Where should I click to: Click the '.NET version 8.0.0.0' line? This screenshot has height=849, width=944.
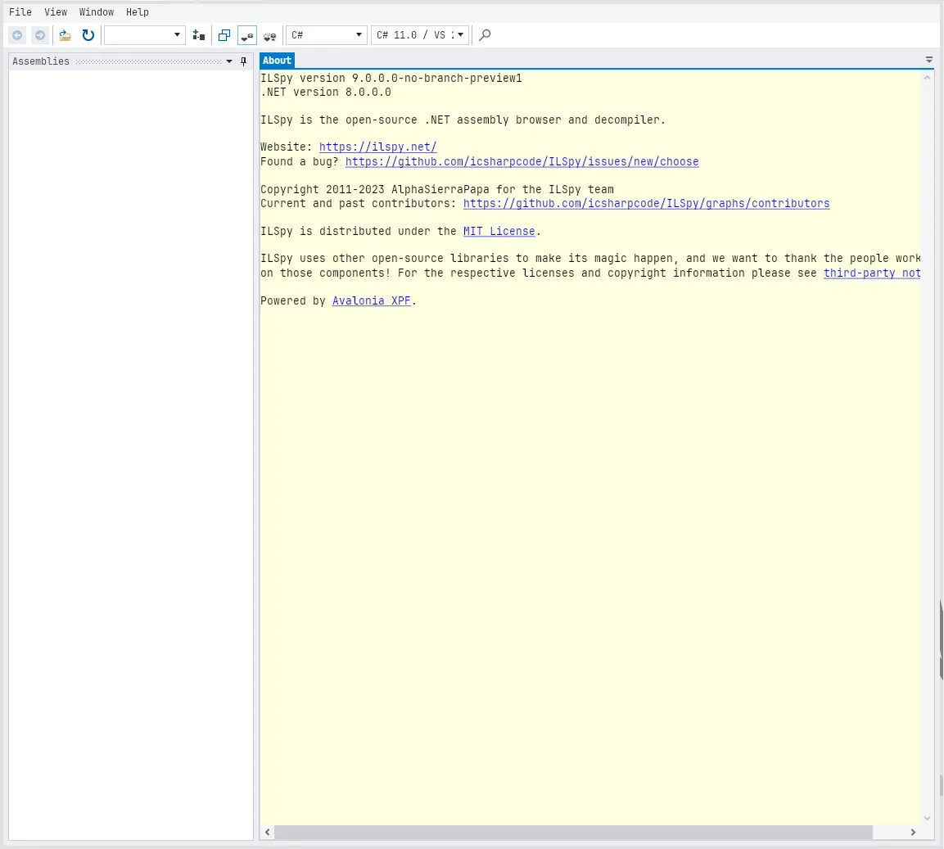(326, 93)
